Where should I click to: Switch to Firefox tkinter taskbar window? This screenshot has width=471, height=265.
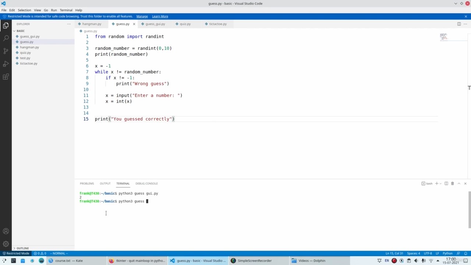tap(137, 261)
